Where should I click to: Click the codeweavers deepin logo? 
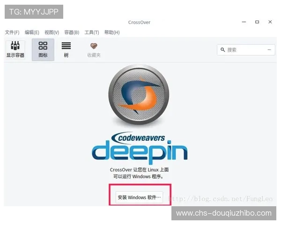point(140,148)
